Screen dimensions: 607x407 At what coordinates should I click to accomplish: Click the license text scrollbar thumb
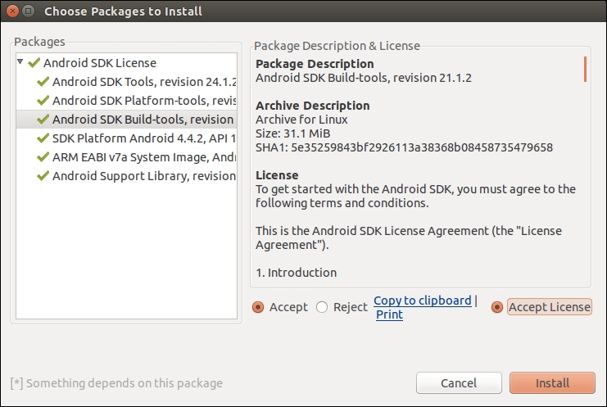(586, 70)
